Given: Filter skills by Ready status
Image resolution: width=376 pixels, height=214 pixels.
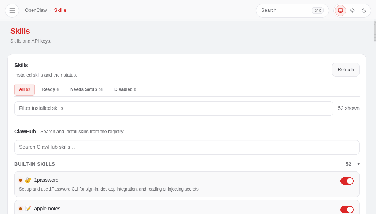Looking at the screenshot, I should click(50, 89).
